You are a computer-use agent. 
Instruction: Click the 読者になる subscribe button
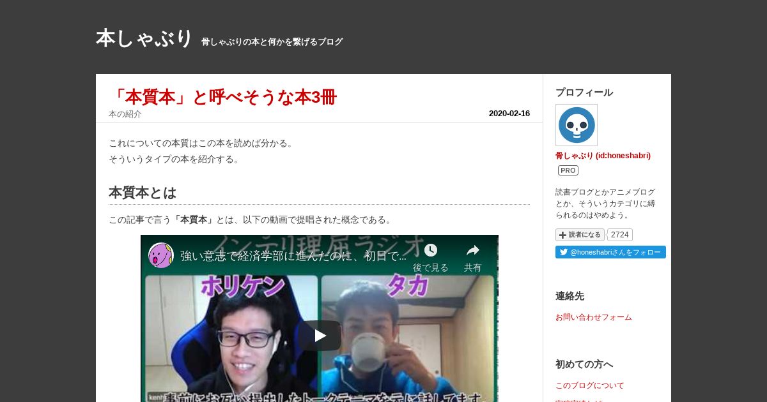pos(580,235)
